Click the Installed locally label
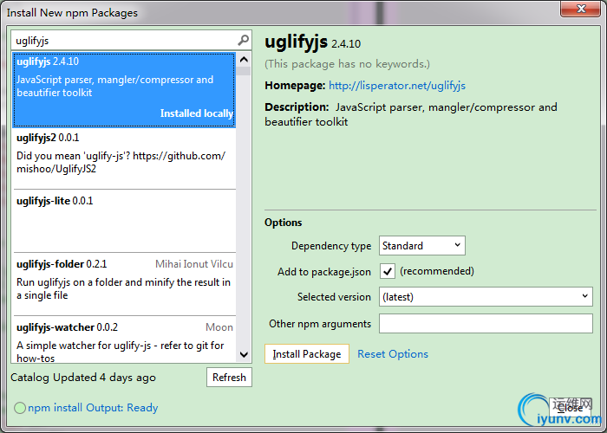Image resolution: width=607 pixels, height=433 pixels. pyautogui.click(x=197, y=113)
